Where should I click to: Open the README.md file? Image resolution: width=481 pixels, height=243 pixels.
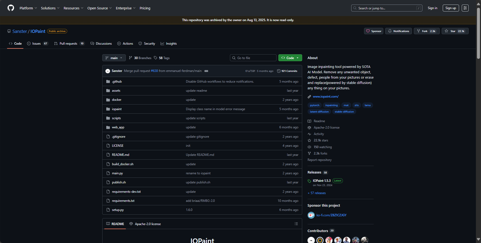coord(120,155)
